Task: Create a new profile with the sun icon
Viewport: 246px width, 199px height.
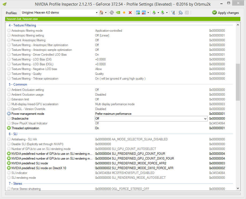Action: click(x=124, y=13)
